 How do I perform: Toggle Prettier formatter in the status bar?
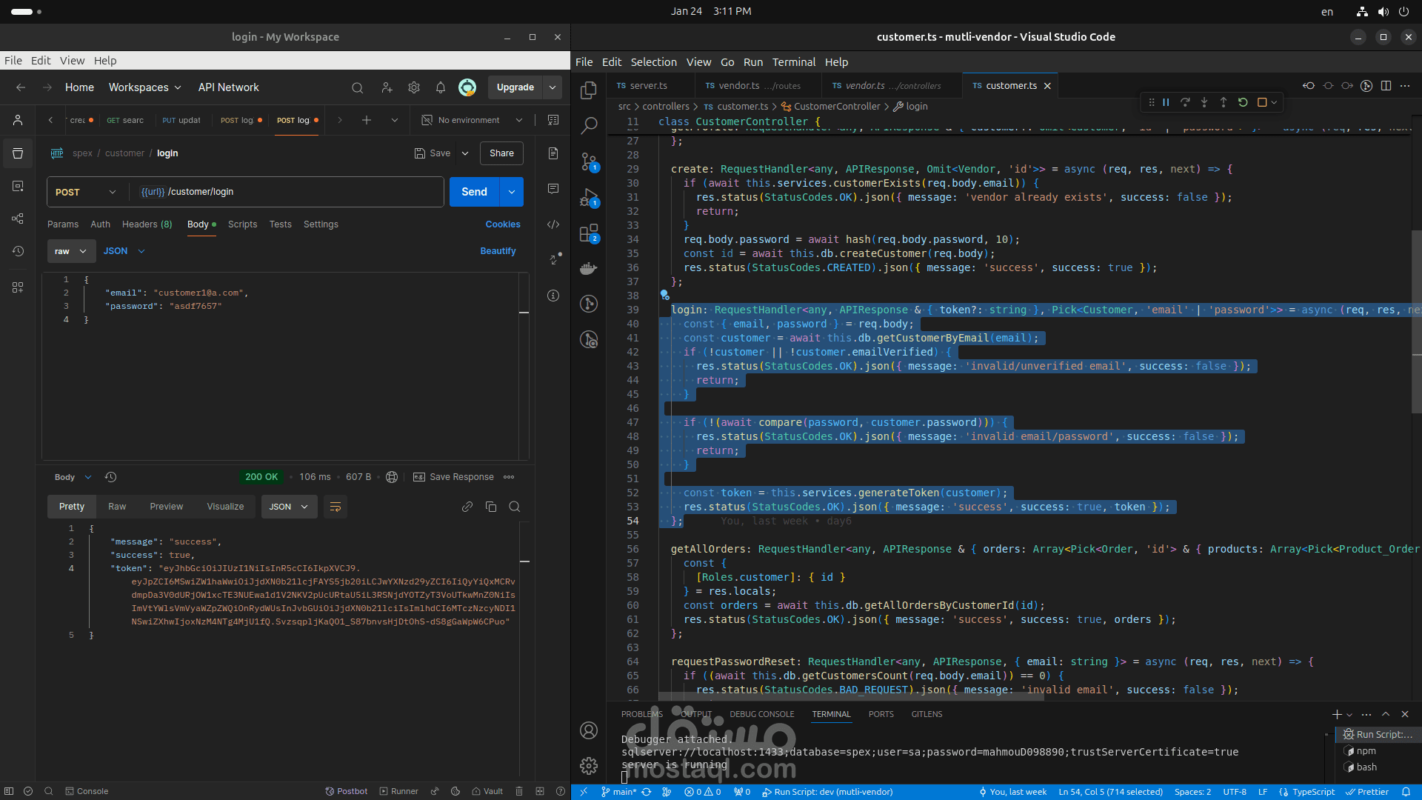[1367, 792]
